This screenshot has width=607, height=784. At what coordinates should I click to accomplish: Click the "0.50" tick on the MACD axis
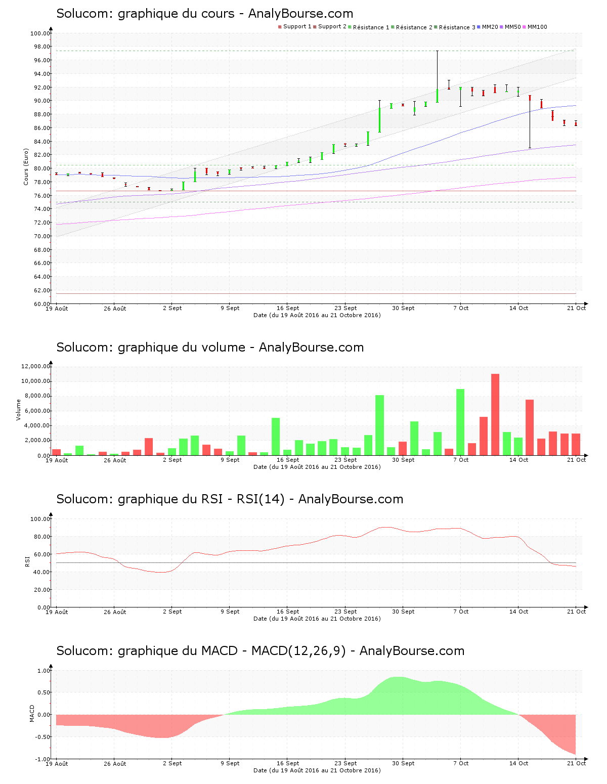tap(43, 693)
